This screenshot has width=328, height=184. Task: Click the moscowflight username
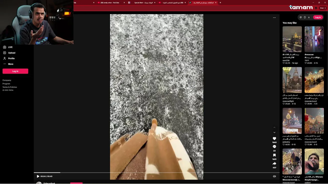tap(288, 101)
